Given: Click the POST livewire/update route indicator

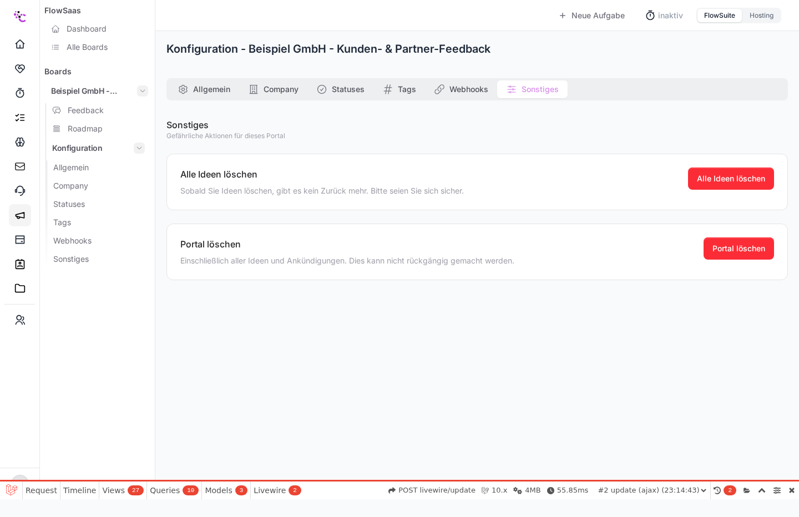Looking at the screenshot, I should click(x=432, y=490).
